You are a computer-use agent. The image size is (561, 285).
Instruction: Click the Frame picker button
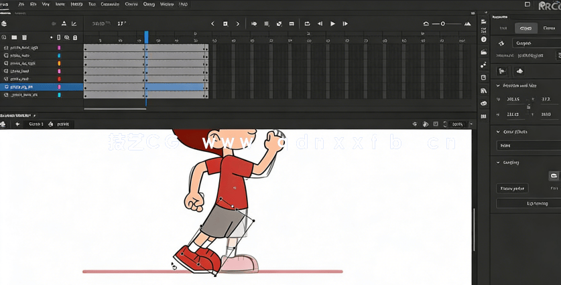point(512,188)
